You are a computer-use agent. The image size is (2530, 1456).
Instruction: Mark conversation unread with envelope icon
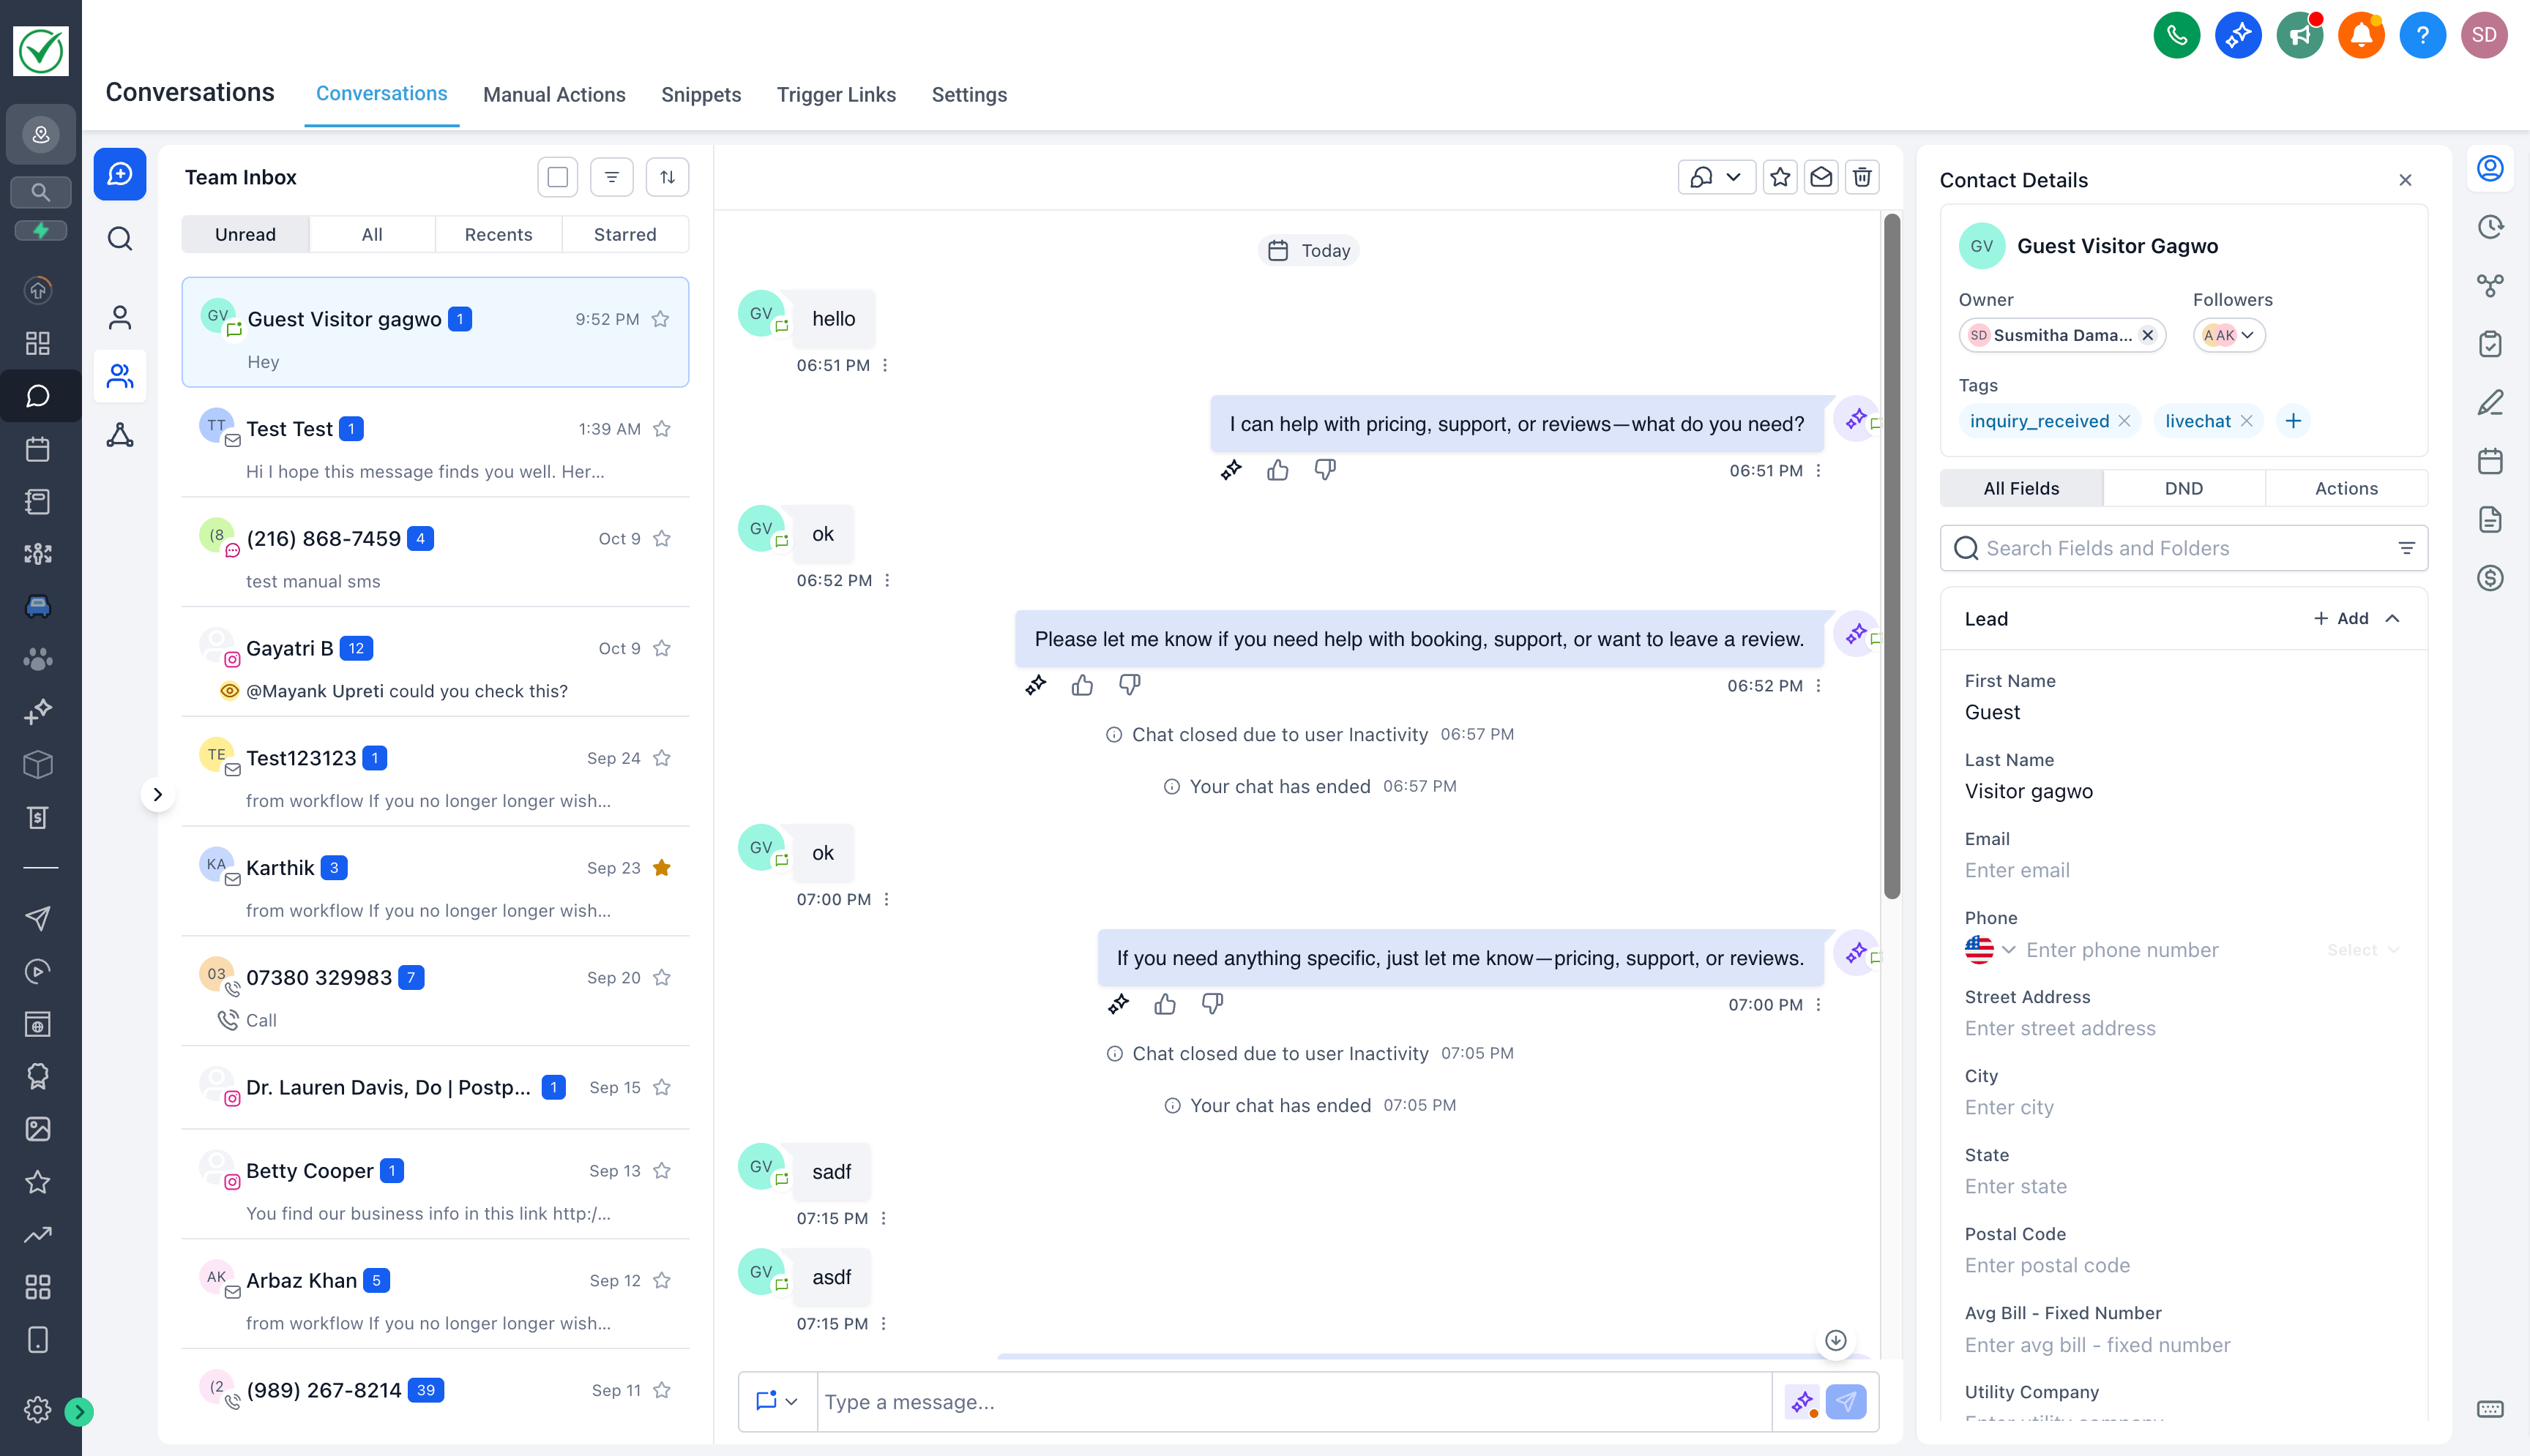click(x=1821, y=177)
